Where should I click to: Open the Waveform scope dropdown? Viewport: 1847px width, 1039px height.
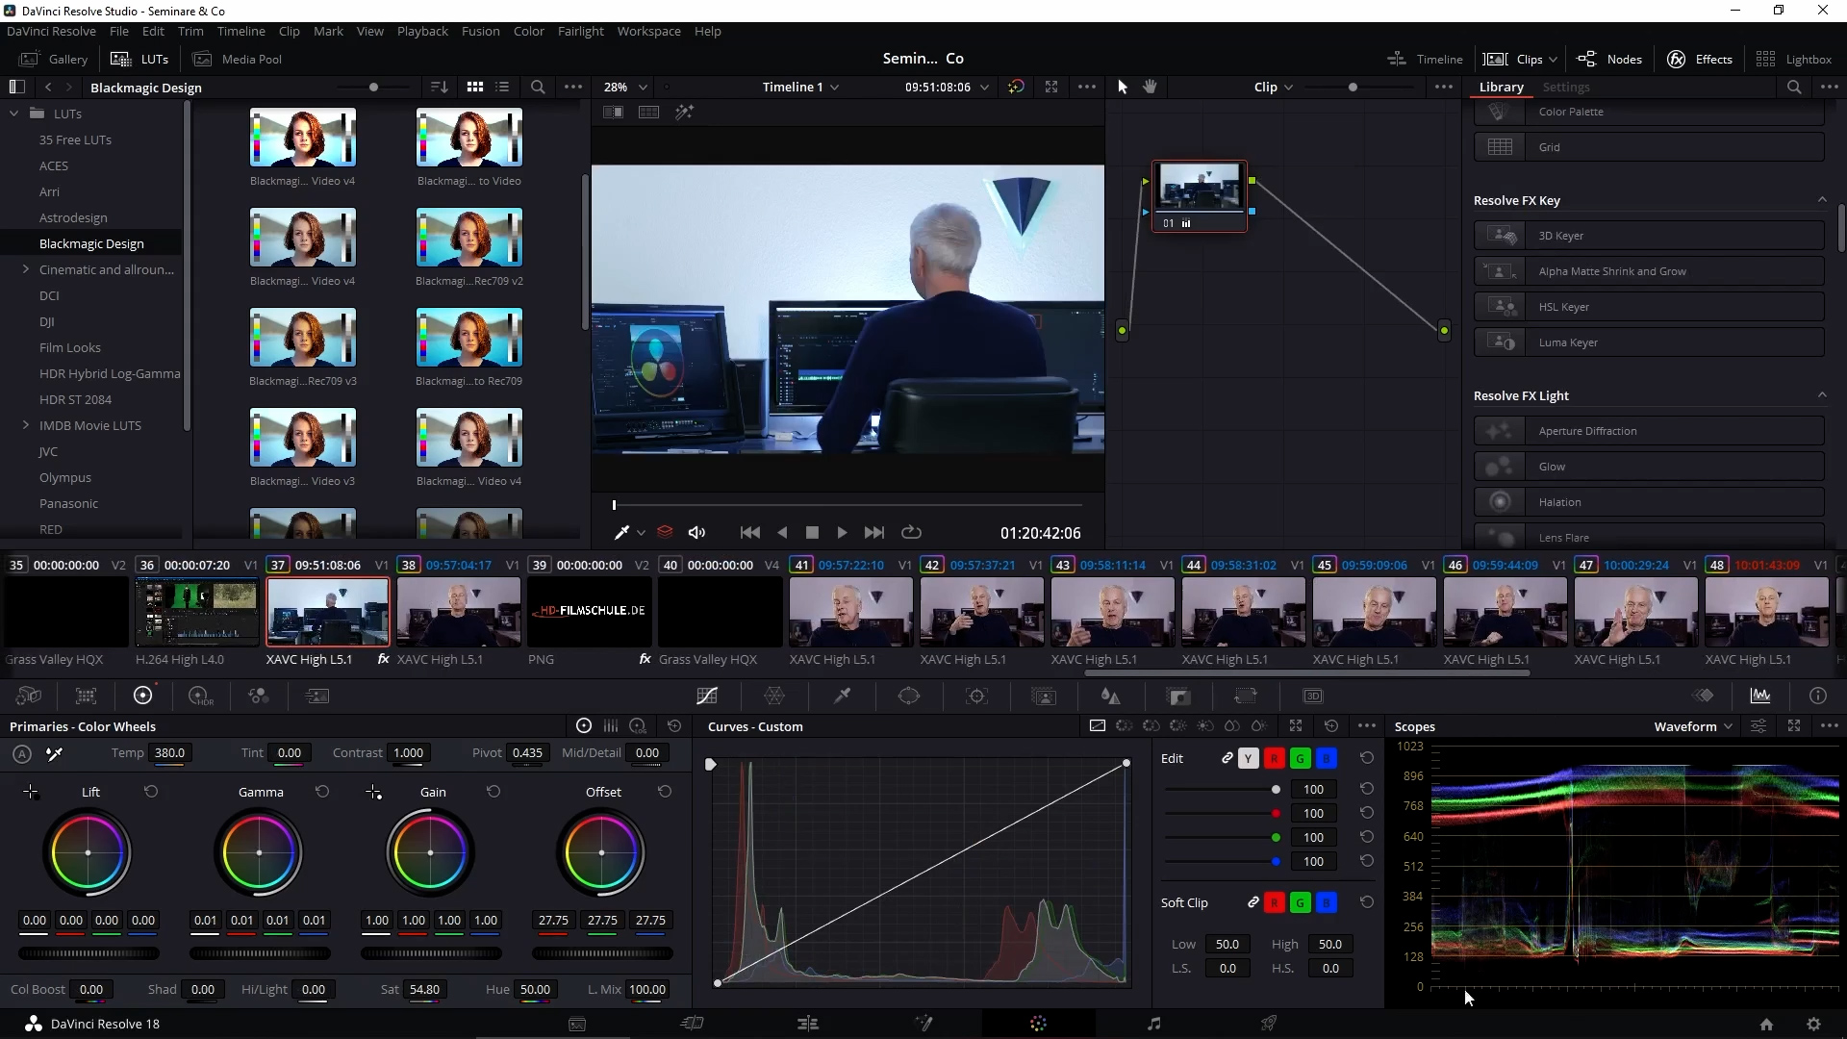[1693, 726]
